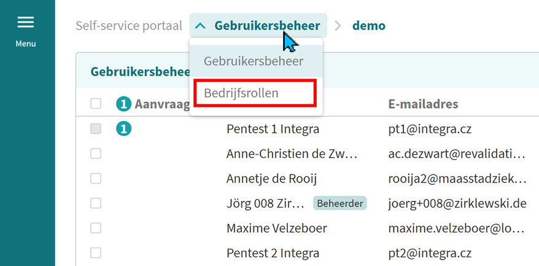Select the Jörg 008 row checkbox
The image size is (539, 266).
click(96, 203)
